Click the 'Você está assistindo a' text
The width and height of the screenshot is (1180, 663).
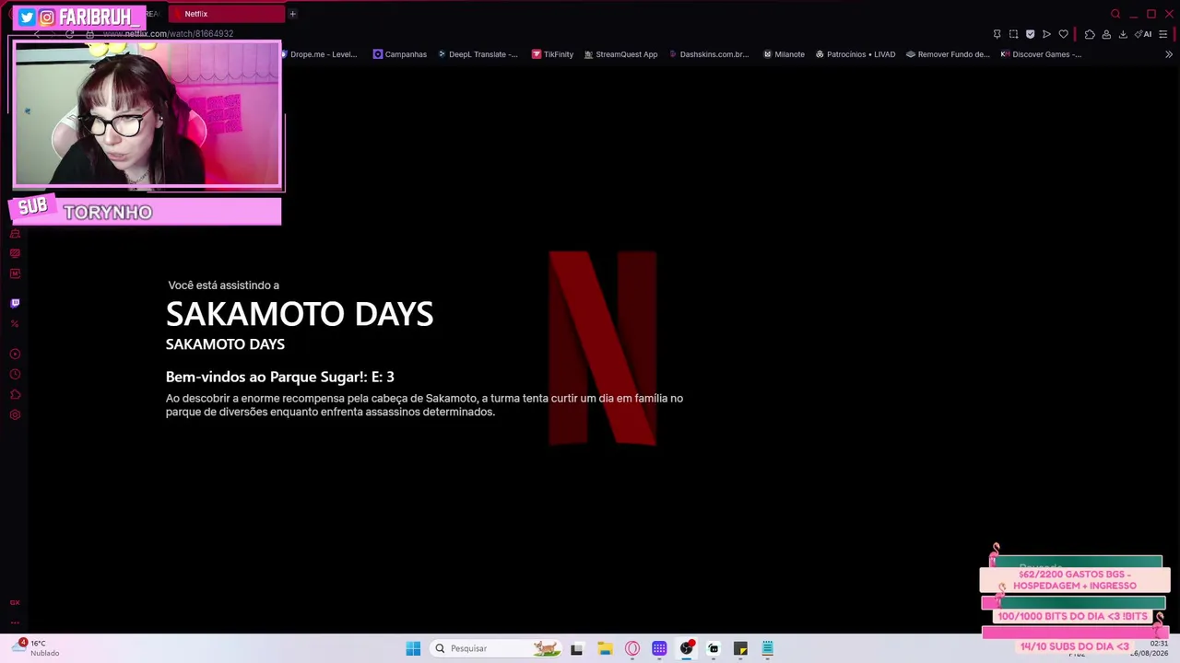(223, 285)
